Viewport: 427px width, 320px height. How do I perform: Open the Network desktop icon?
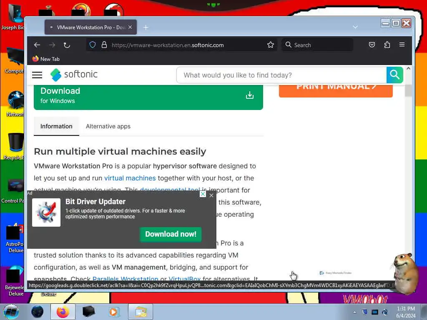[x=15, y=103]
